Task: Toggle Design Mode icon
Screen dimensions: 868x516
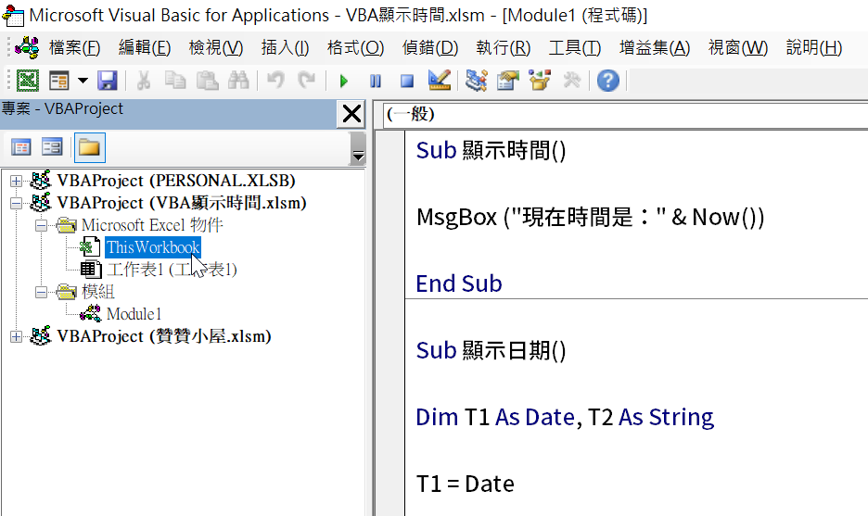Action: [440, 81]
